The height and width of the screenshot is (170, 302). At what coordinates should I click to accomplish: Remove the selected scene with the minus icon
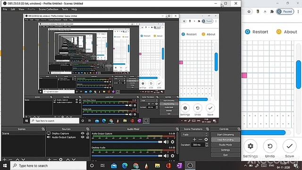pos(10,160)
